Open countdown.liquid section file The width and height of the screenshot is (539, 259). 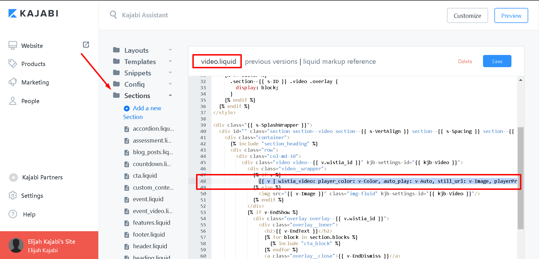(x=152, y=164)
